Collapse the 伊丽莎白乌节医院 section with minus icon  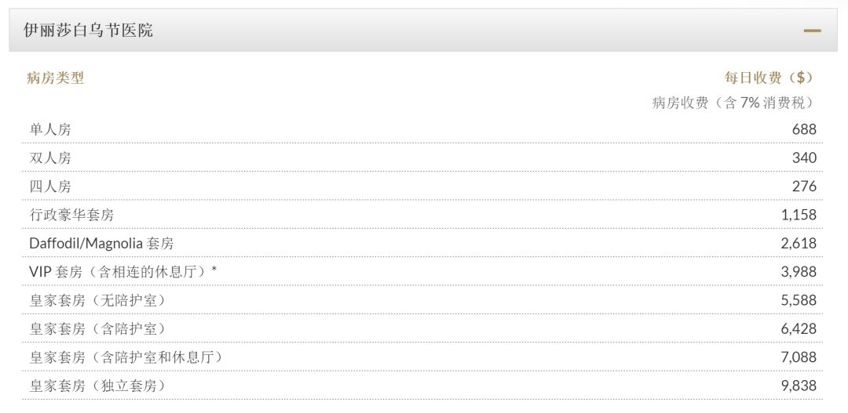coord(812,31)
